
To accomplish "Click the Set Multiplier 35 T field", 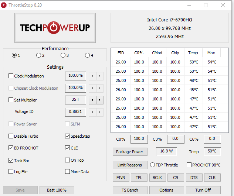I will (x=75, y=100).
